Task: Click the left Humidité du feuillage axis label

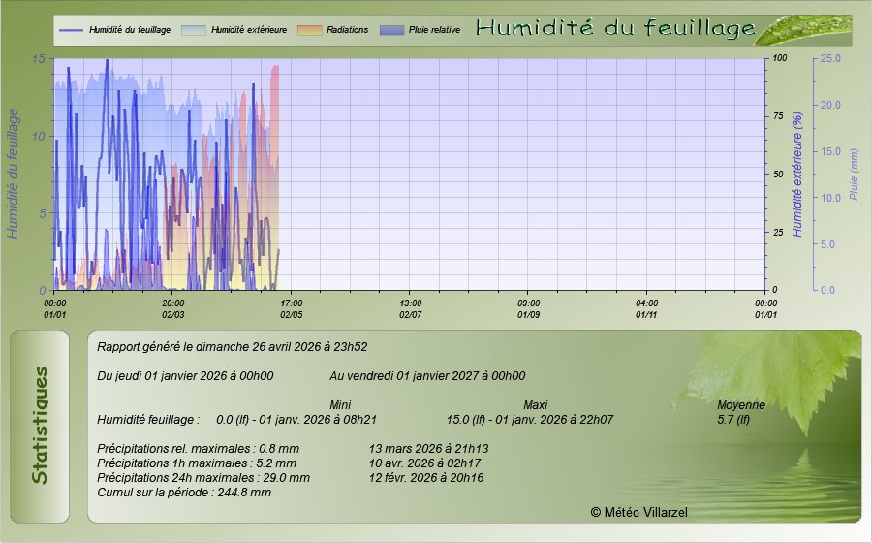Action: [x=14, y=174]
